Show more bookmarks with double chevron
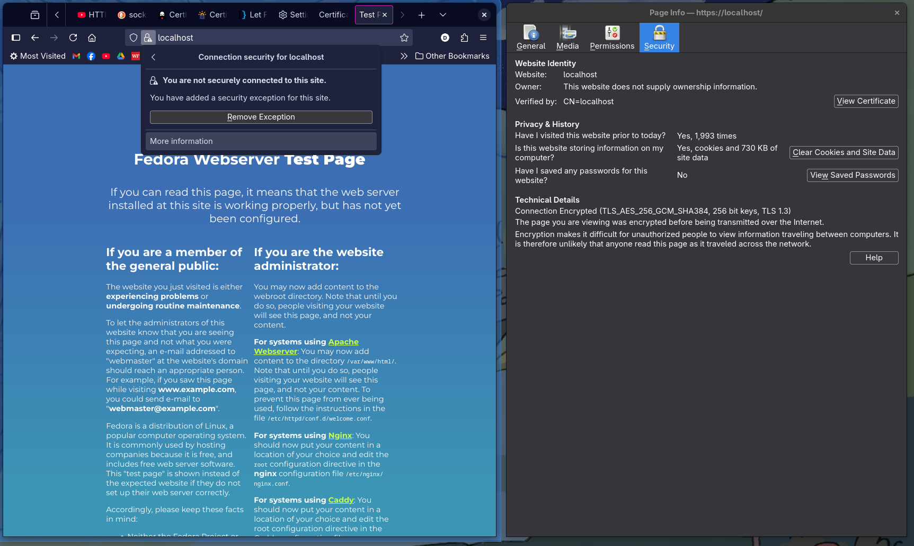The image size is (914, 546). 404,56
